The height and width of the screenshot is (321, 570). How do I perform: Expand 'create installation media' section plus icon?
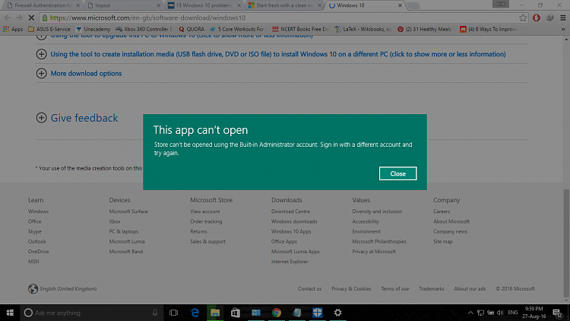[x=42, y=54]
